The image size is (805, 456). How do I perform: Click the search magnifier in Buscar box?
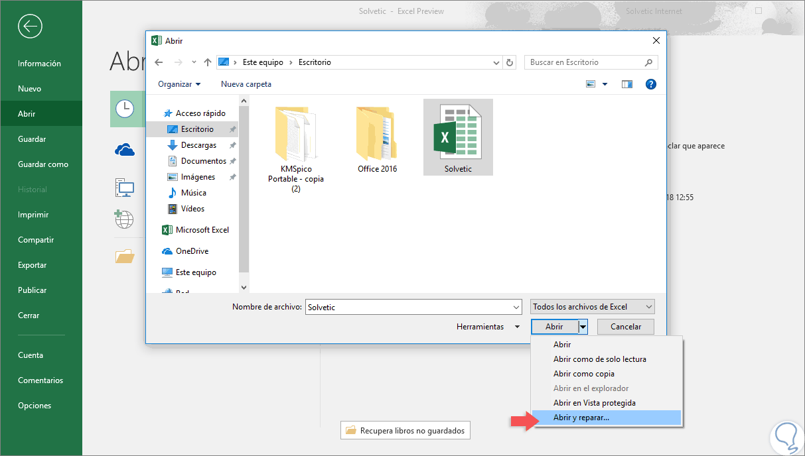649,62
